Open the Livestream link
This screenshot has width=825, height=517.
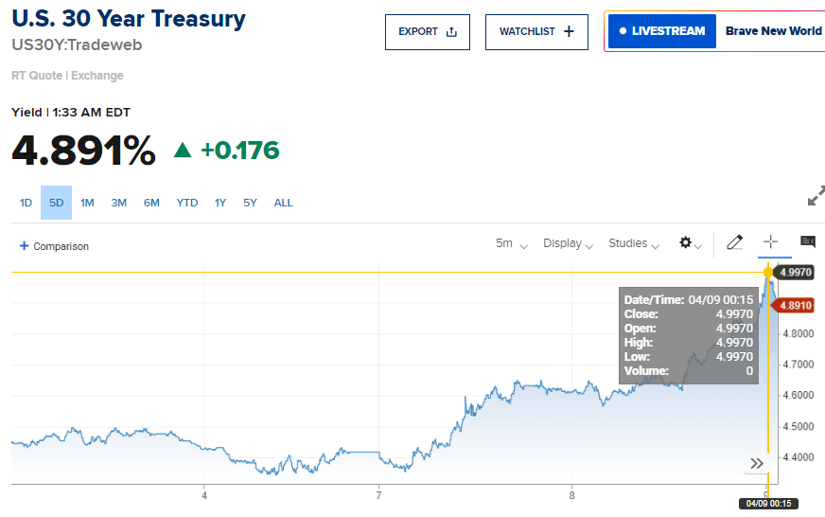tap(661, 31)
